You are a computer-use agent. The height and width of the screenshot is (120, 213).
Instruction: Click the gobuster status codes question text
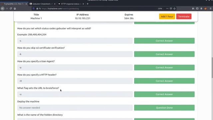tap(54, 28)
